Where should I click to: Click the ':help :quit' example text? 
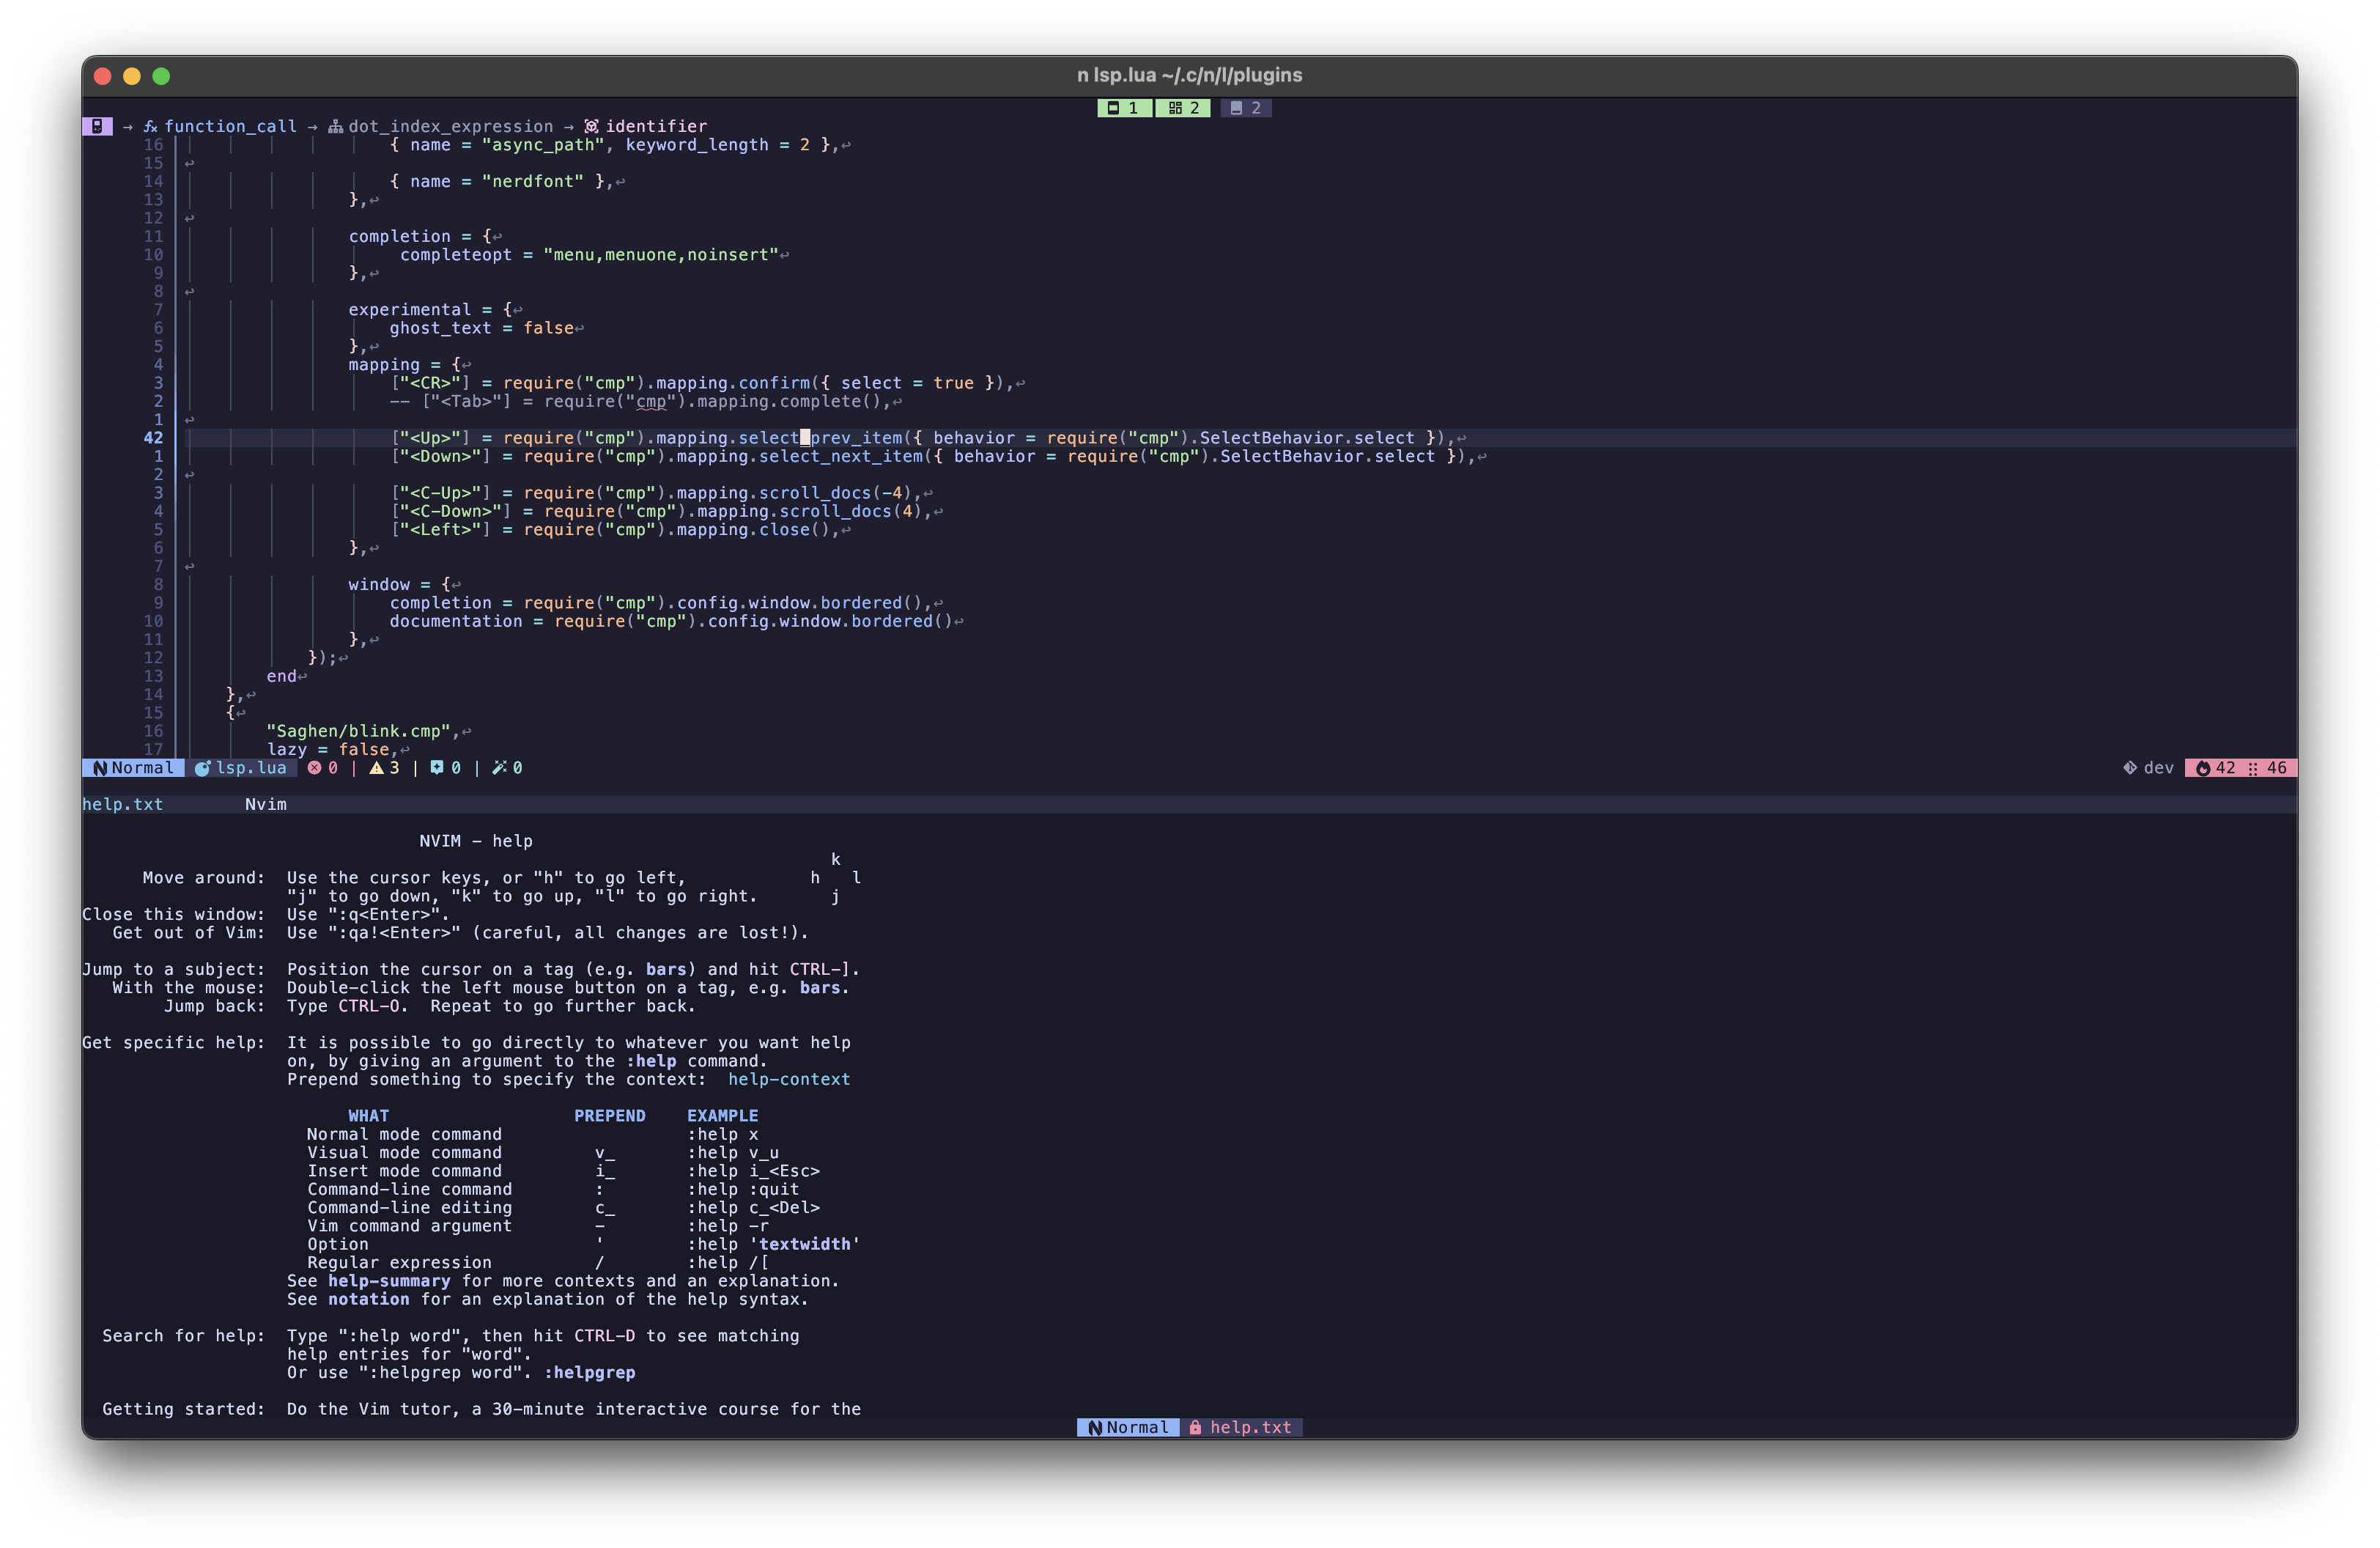[743, 1189]
